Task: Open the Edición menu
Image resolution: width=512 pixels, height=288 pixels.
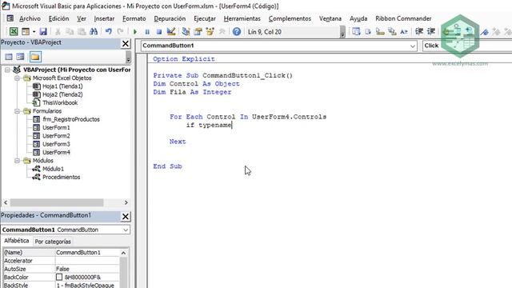Action: tap(58, 18)
